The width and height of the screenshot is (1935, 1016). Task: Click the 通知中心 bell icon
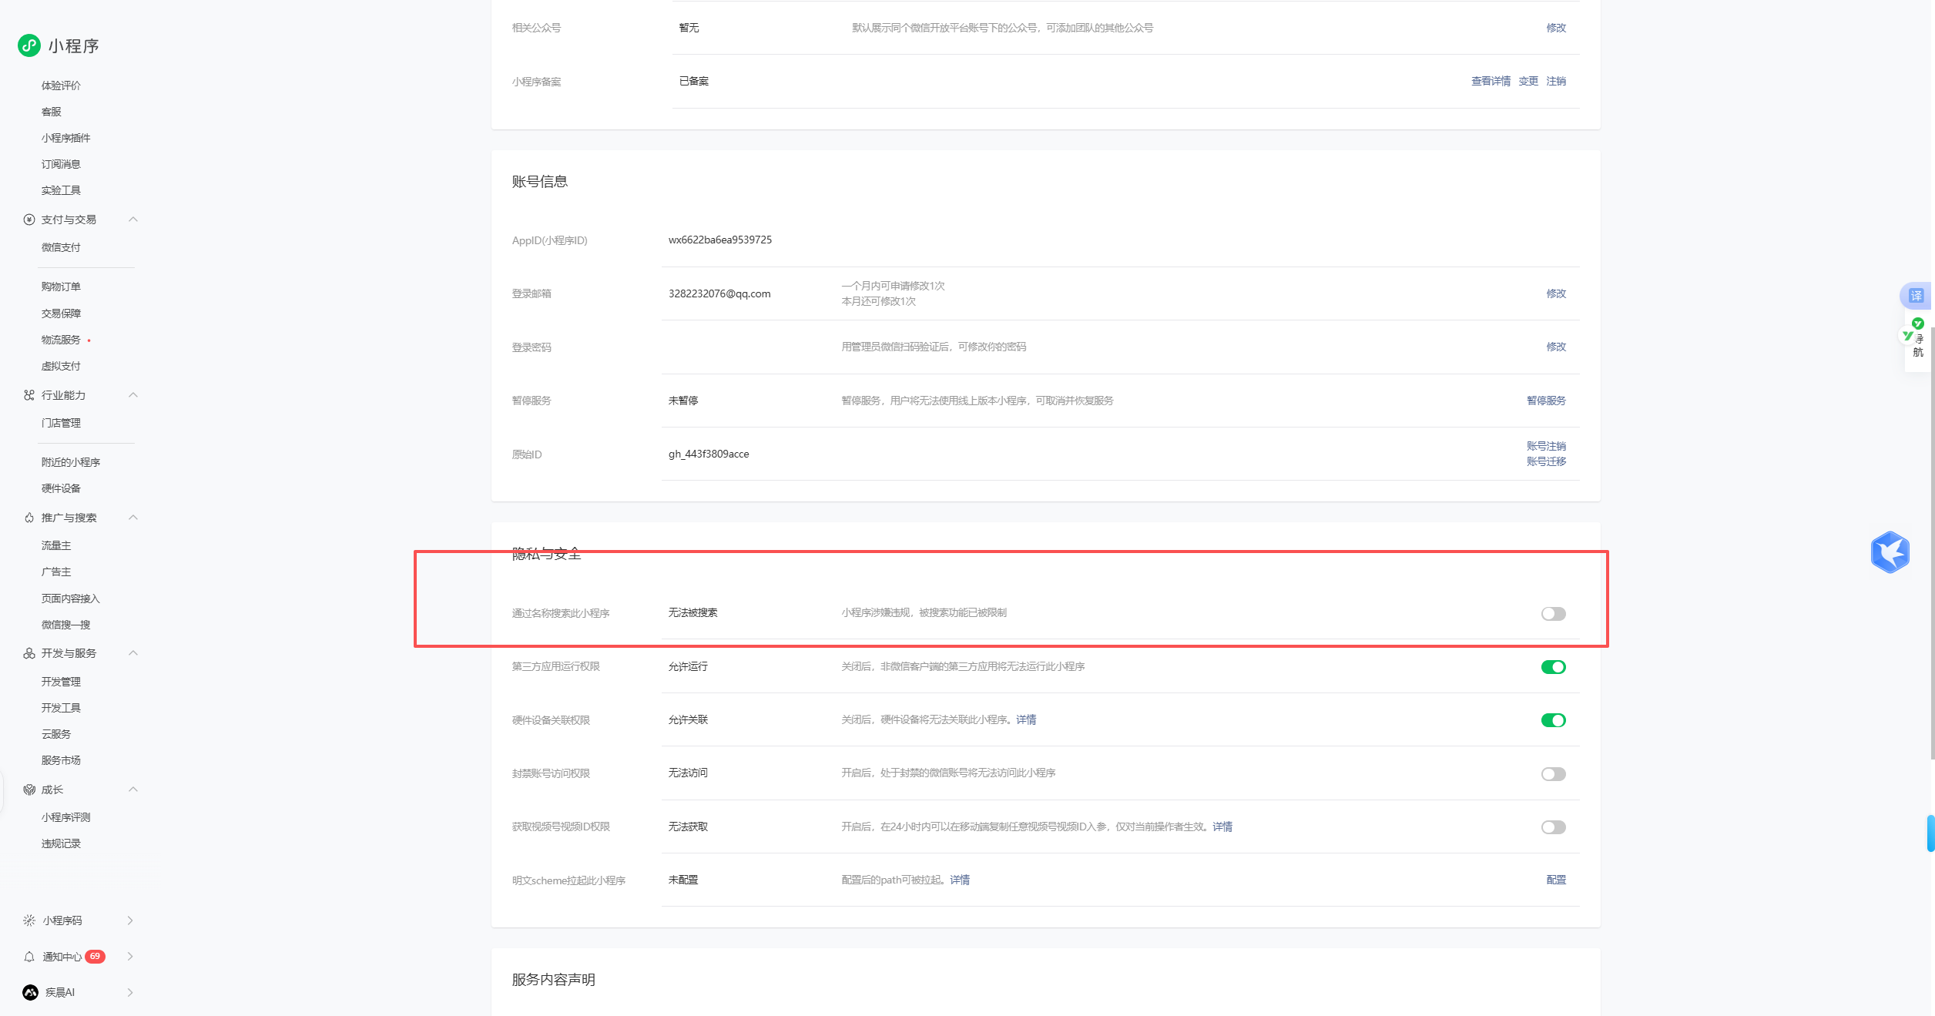click(x=29, y=957)
